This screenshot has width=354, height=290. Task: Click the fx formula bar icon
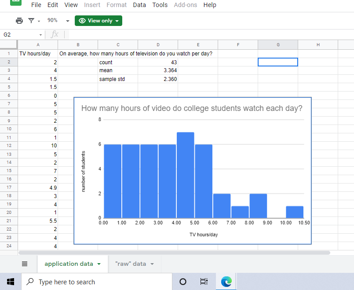pos(55,34)
